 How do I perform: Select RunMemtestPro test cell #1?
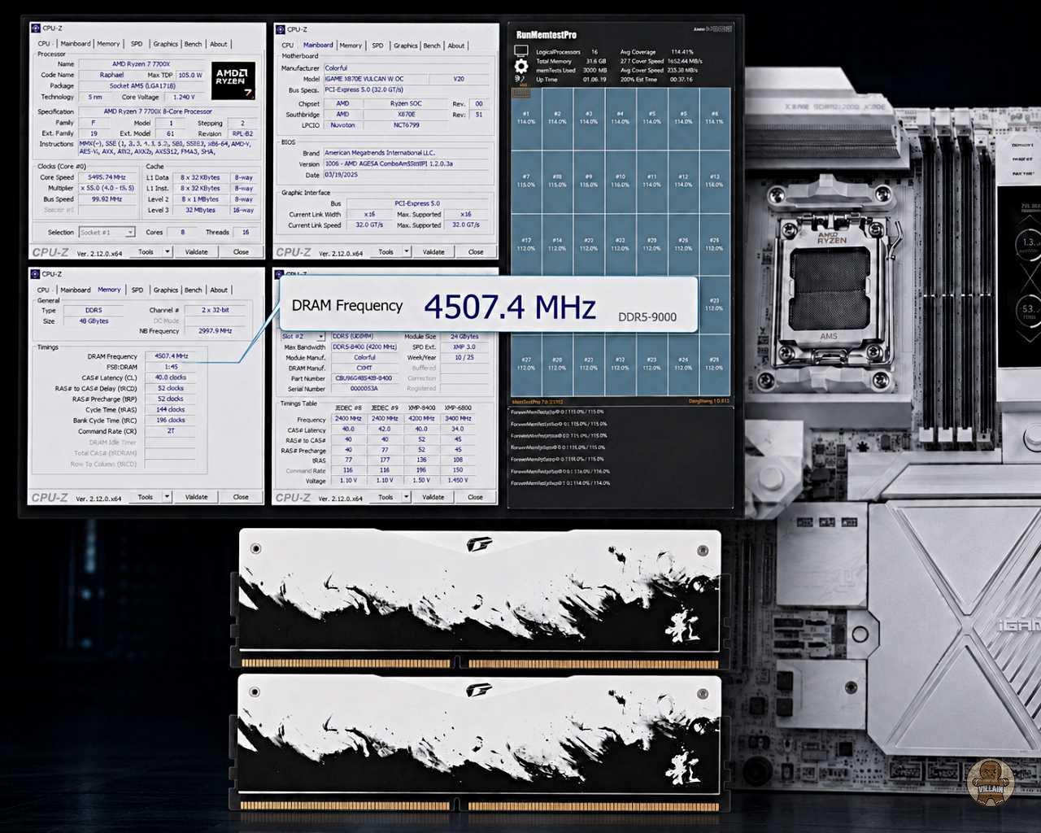click(x=526, y=119)
